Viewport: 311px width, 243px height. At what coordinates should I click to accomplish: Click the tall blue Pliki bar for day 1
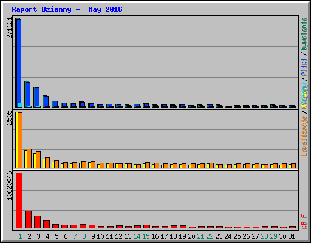[x=19, y=63]
